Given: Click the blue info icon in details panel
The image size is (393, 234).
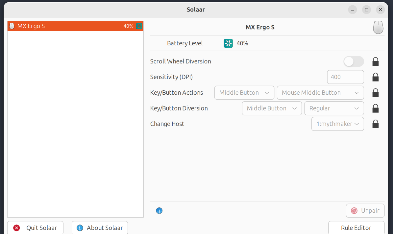Looking at the screenshot, I should 159,211.
